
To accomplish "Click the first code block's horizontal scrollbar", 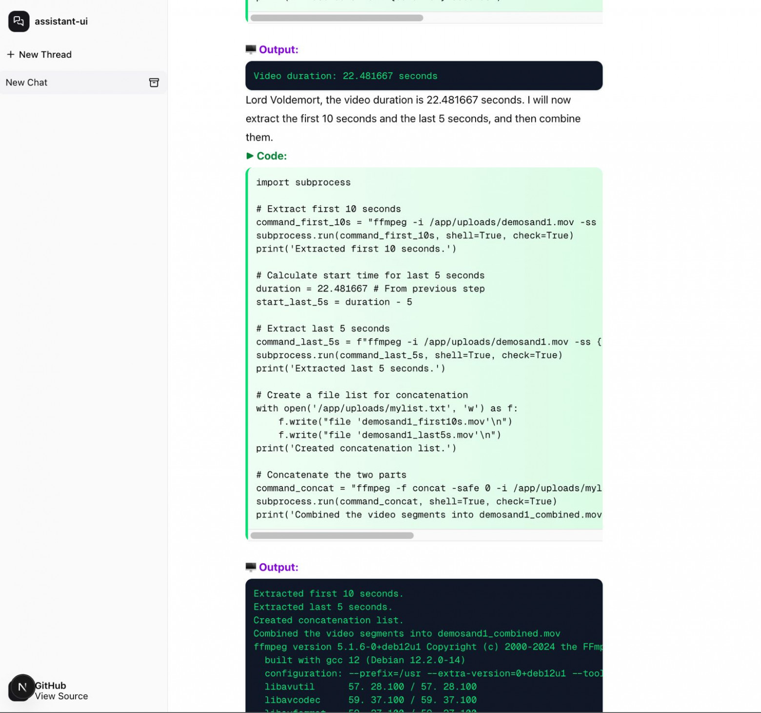I will click(x=337, y=18).
